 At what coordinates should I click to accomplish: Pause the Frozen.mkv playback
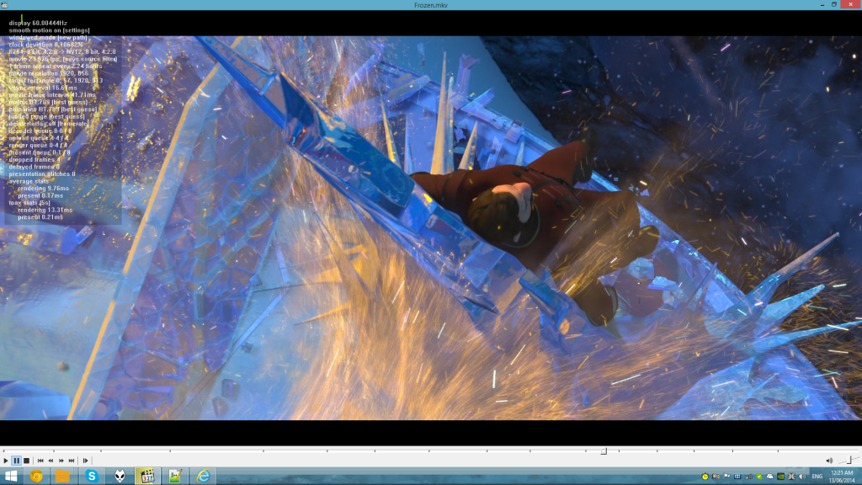coord(17,461)
